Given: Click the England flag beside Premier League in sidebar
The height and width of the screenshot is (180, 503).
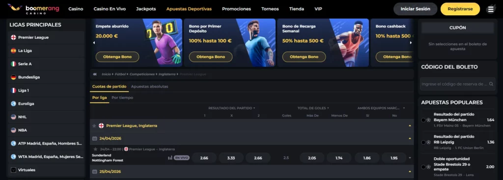Looking at the screenshot, I should click(x=13, y=37).
